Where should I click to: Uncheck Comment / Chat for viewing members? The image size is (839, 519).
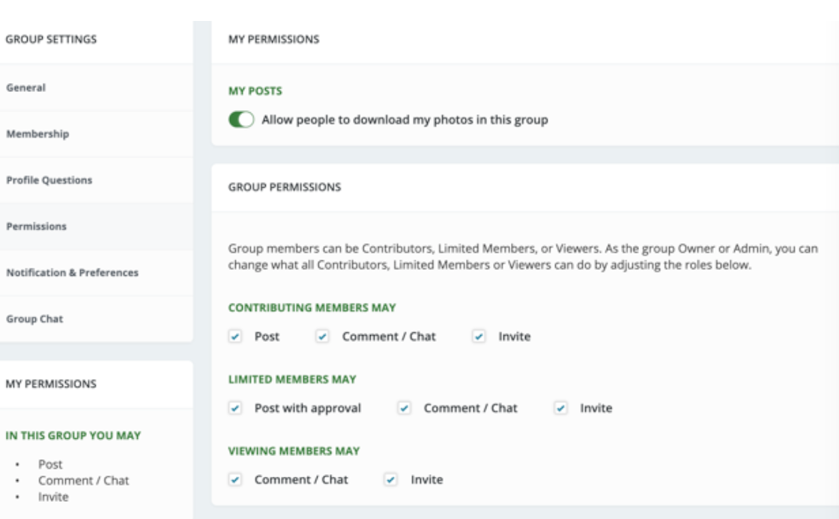[235, 479]
